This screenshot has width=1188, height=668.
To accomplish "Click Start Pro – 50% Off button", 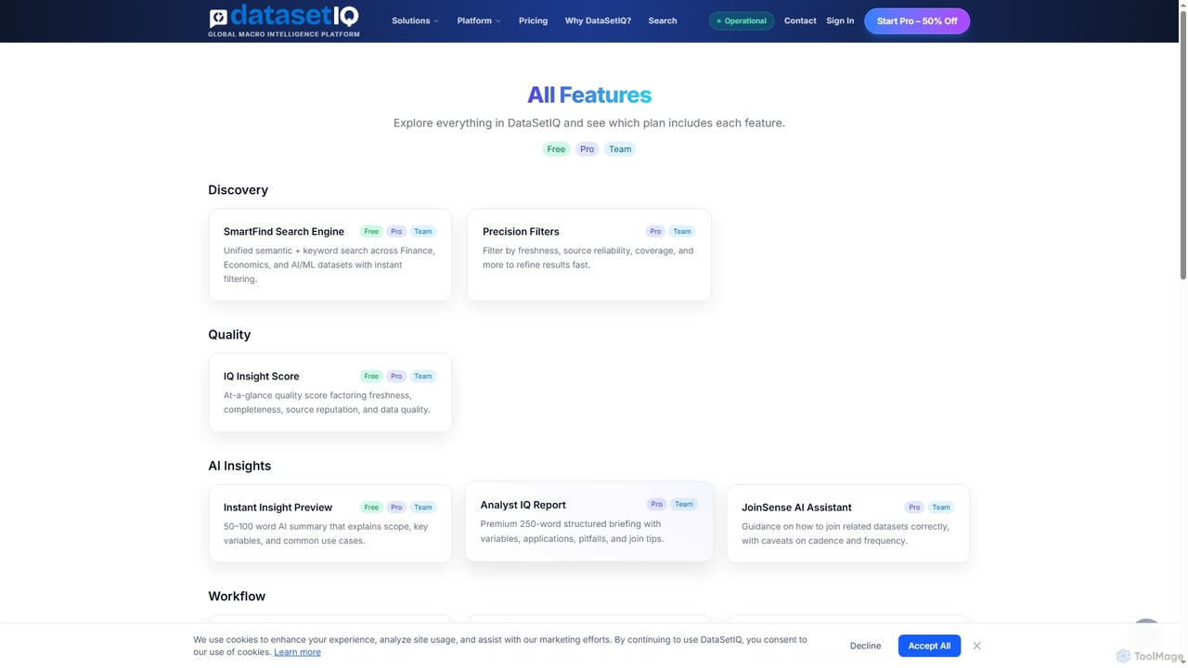I will coord(917,20).
